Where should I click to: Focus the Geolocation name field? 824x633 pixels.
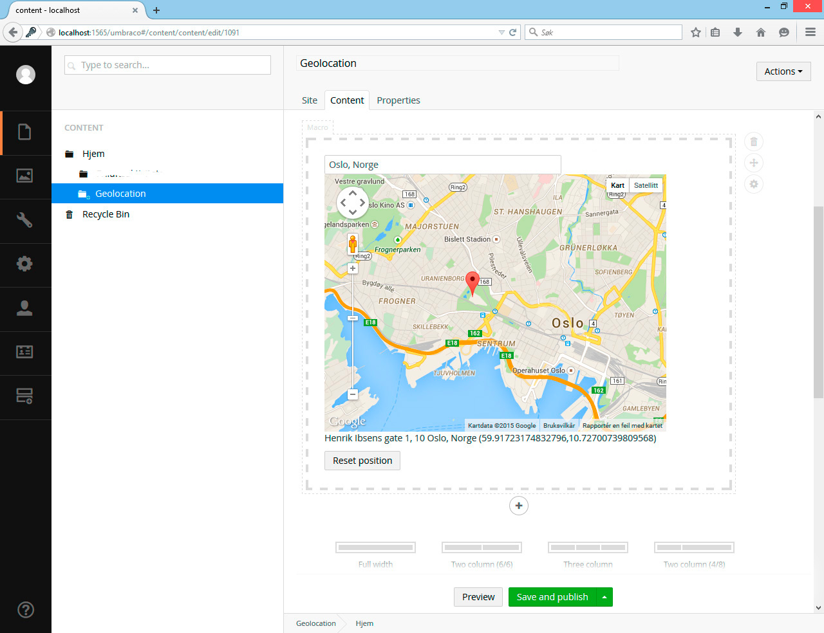coord(458,63)
